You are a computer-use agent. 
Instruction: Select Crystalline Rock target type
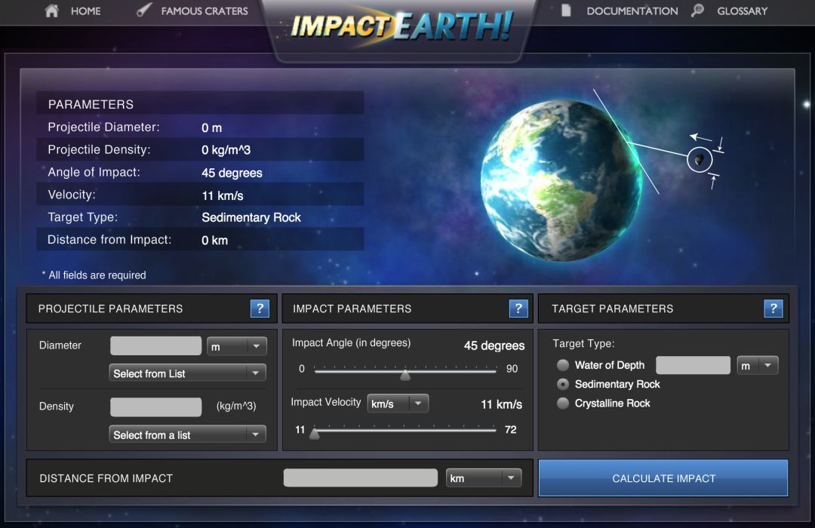[x=563, y=404]
